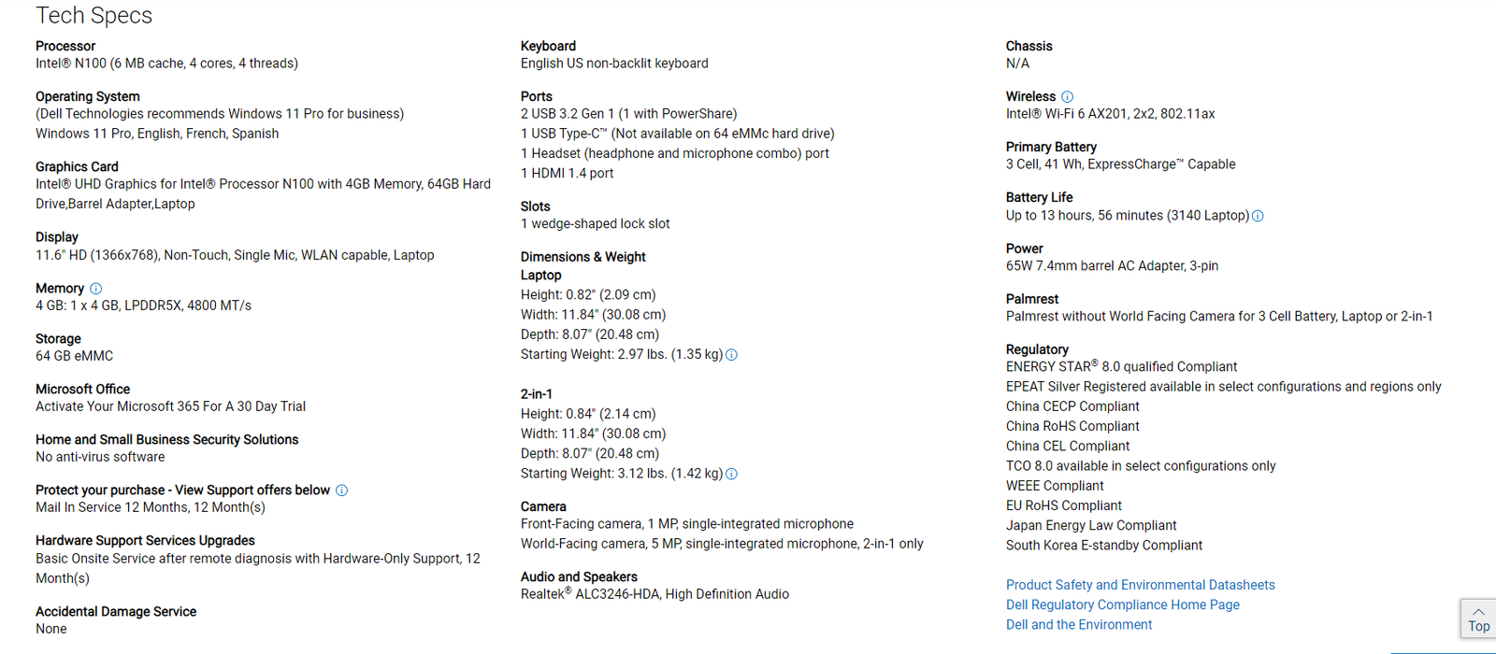Visit Dell Regulatory Compliance Home Page link

pos(1122,604)
